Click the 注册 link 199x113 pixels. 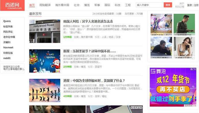click(196, 5)
